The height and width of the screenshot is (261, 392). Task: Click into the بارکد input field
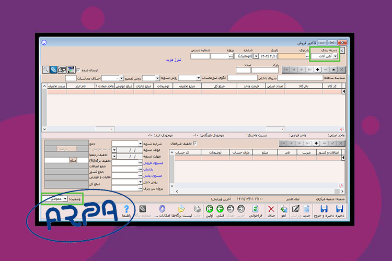point(265,70)
